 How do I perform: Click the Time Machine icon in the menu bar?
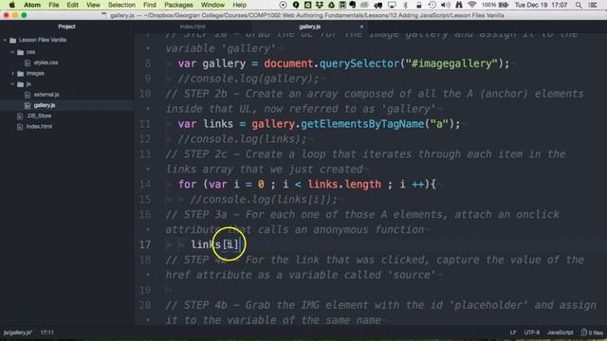tap(432, 5)
